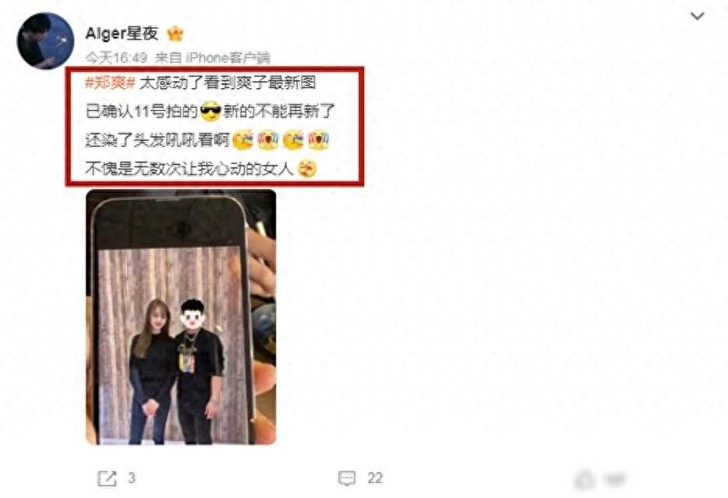Click the 今天16:49 timestamp
Screen dimensions: 728x498
[116, 58]
